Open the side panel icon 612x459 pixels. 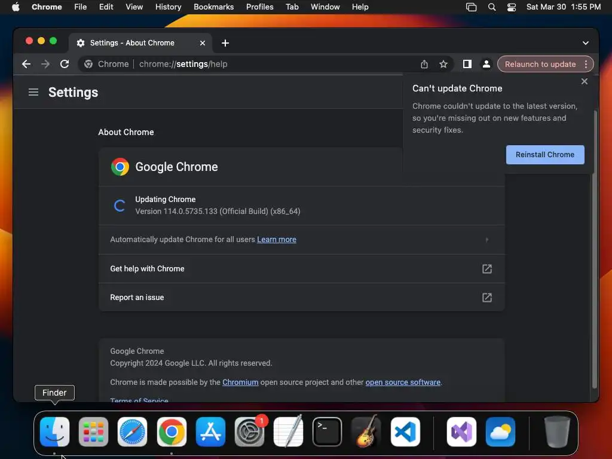coord(467,64)
